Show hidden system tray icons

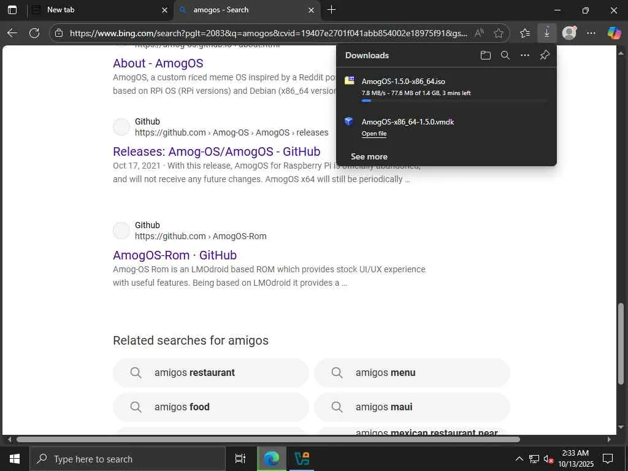519,459
